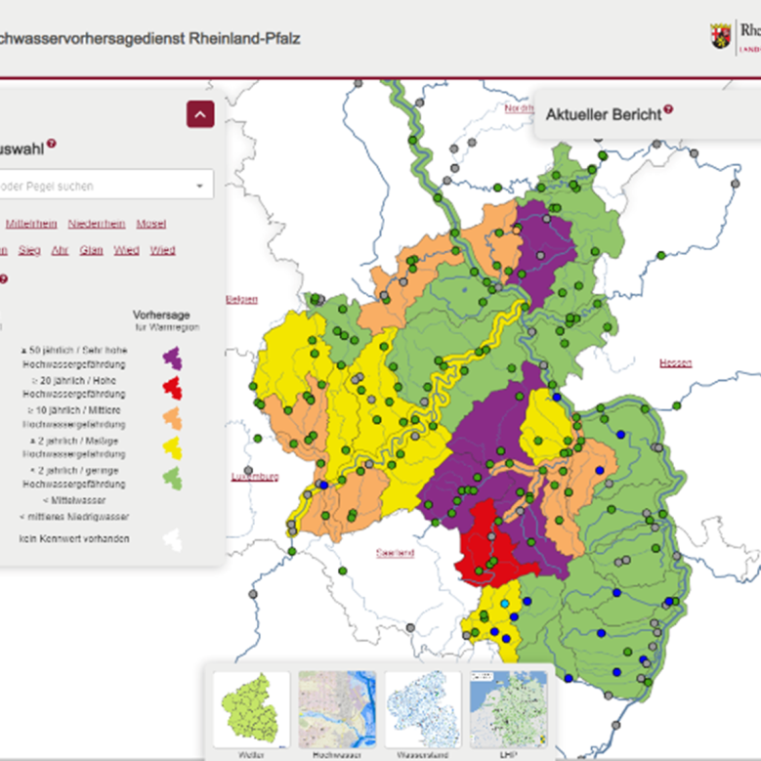
Task: Click the orange medium flood risk legend icon
Action: 172,418
